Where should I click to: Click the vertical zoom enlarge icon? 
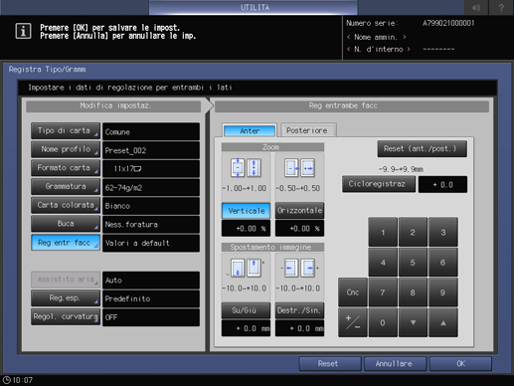pyautogui.click(x=254, y=167)
